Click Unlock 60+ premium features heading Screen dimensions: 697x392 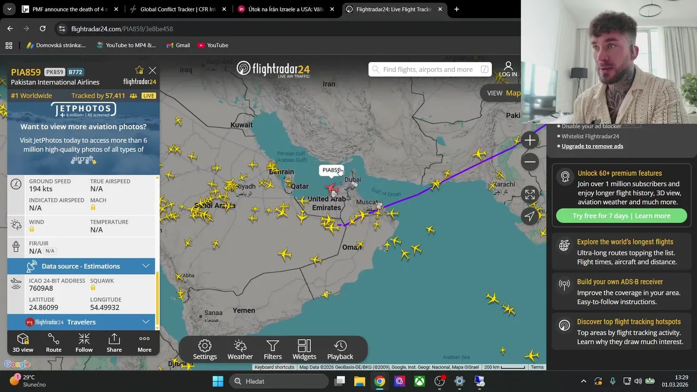(620, 173)
